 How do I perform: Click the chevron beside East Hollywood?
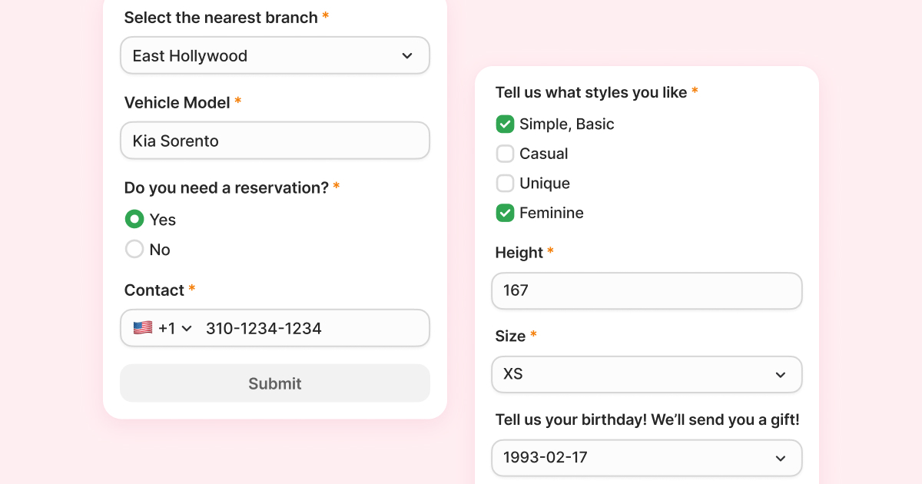click(x=407, y=56)
